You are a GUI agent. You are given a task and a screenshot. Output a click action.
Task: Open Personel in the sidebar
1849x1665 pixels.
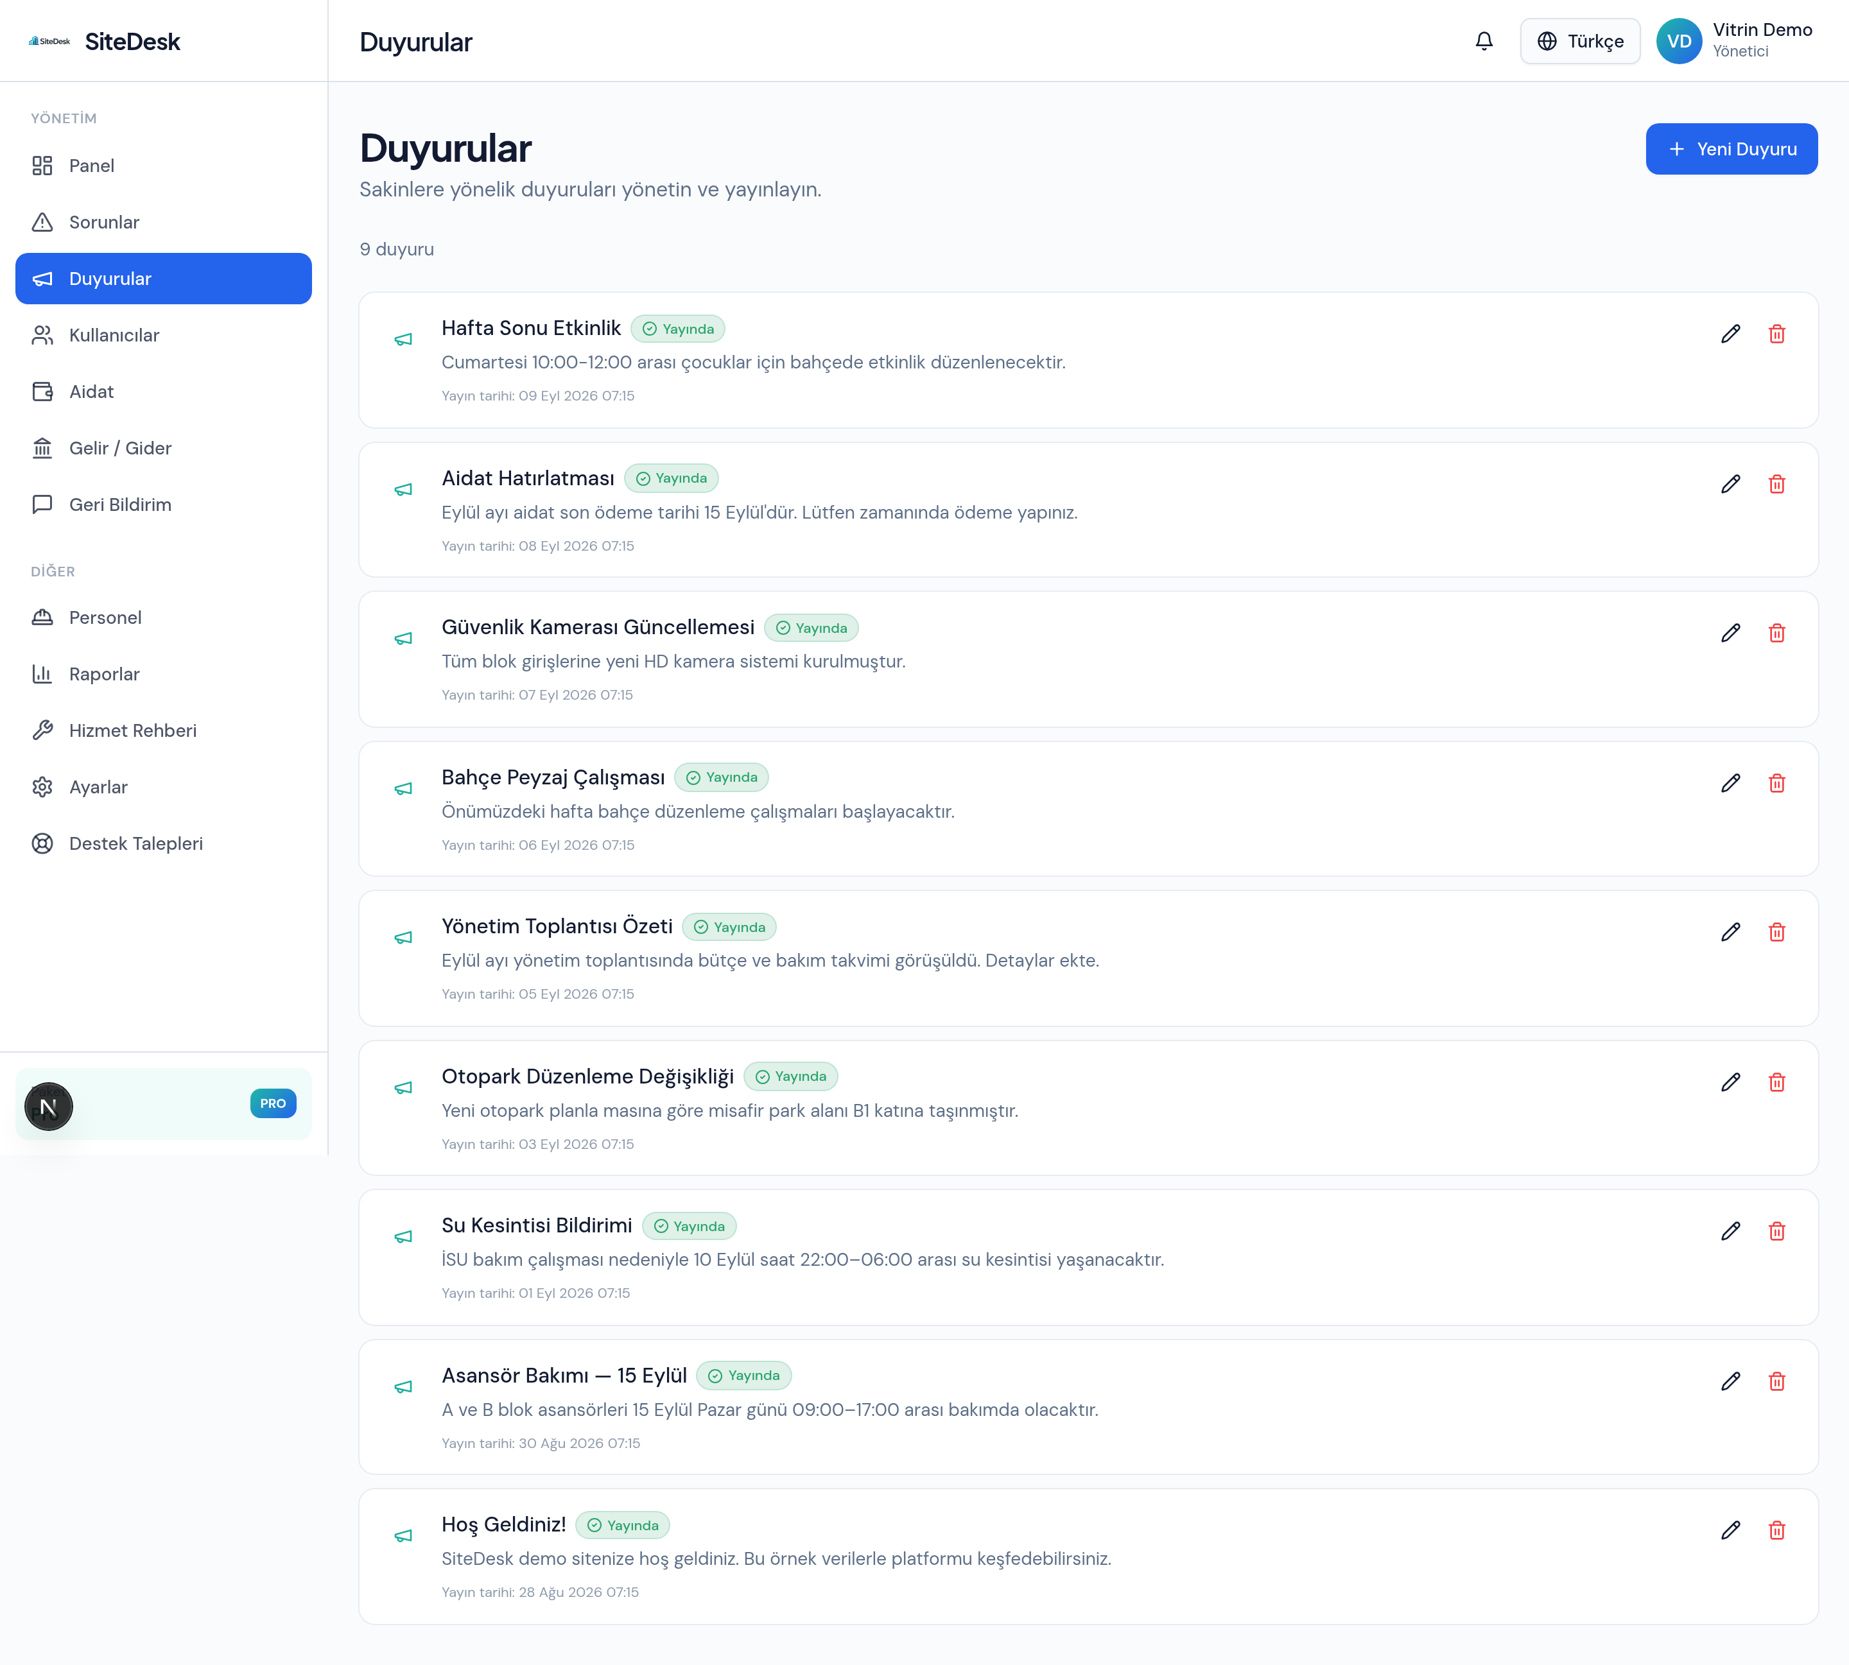point(164,617)
